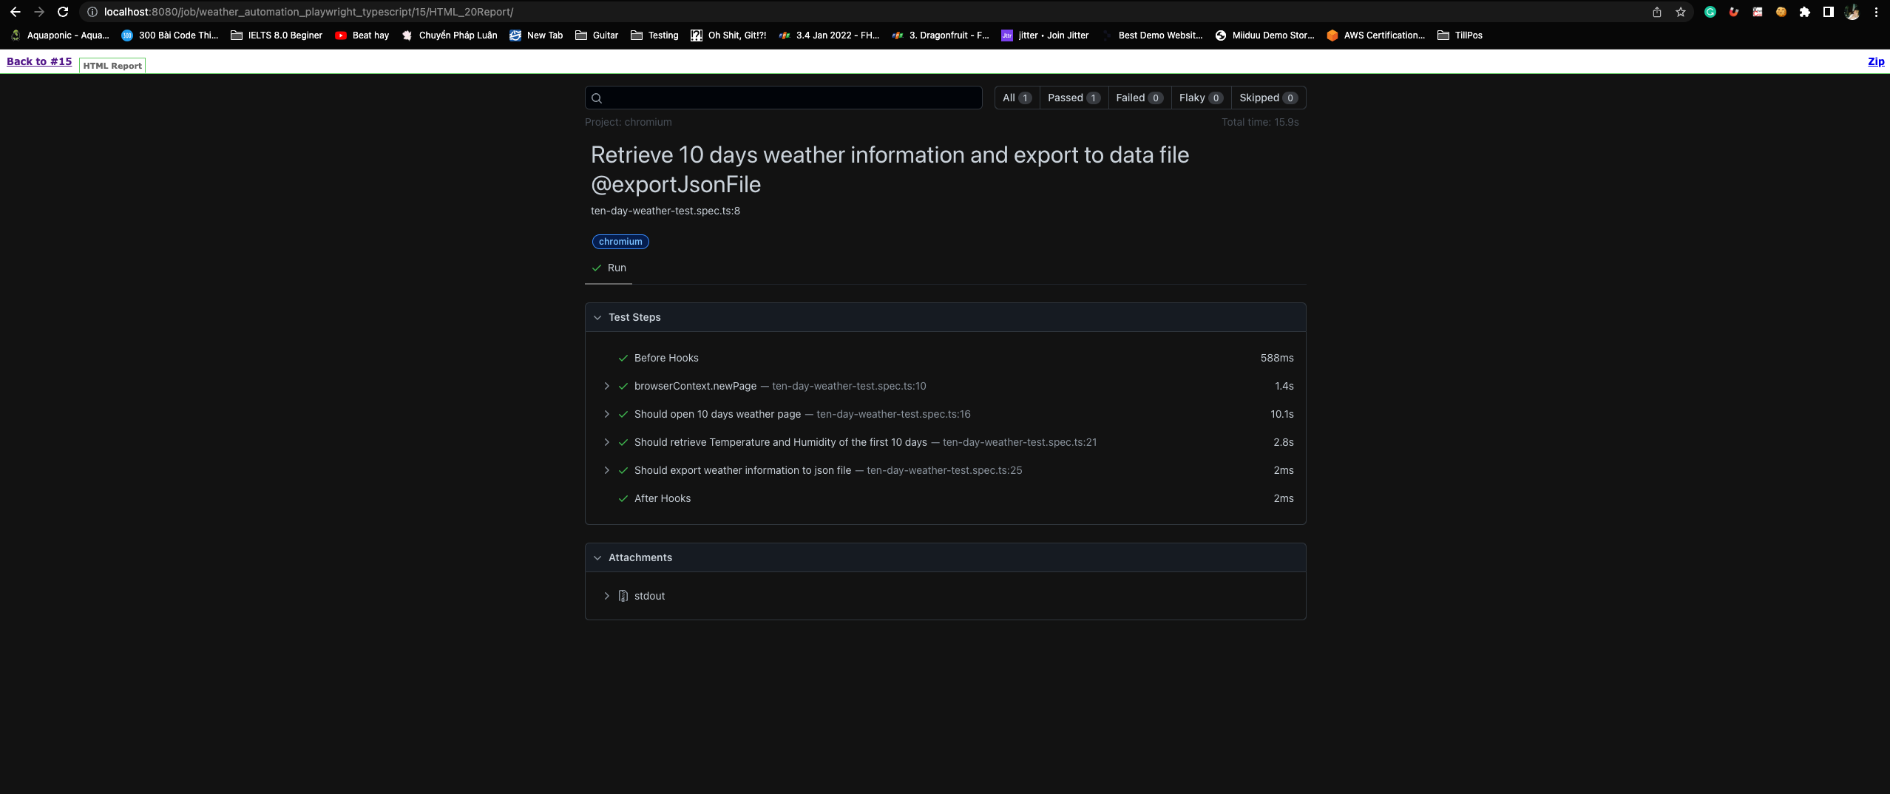Viewport: 1890px width, 794px height.
Task: Collapse the Test Steps section
Action: [x=597, y=317]
